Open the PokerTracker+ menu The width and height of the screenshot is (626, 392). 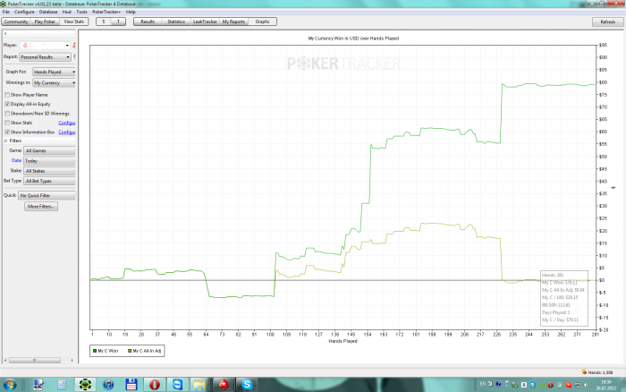click(x=106, y=12)
